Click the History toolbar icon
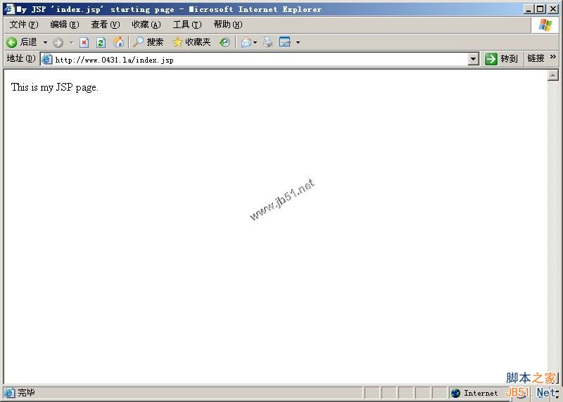 (x=224, y=42)
